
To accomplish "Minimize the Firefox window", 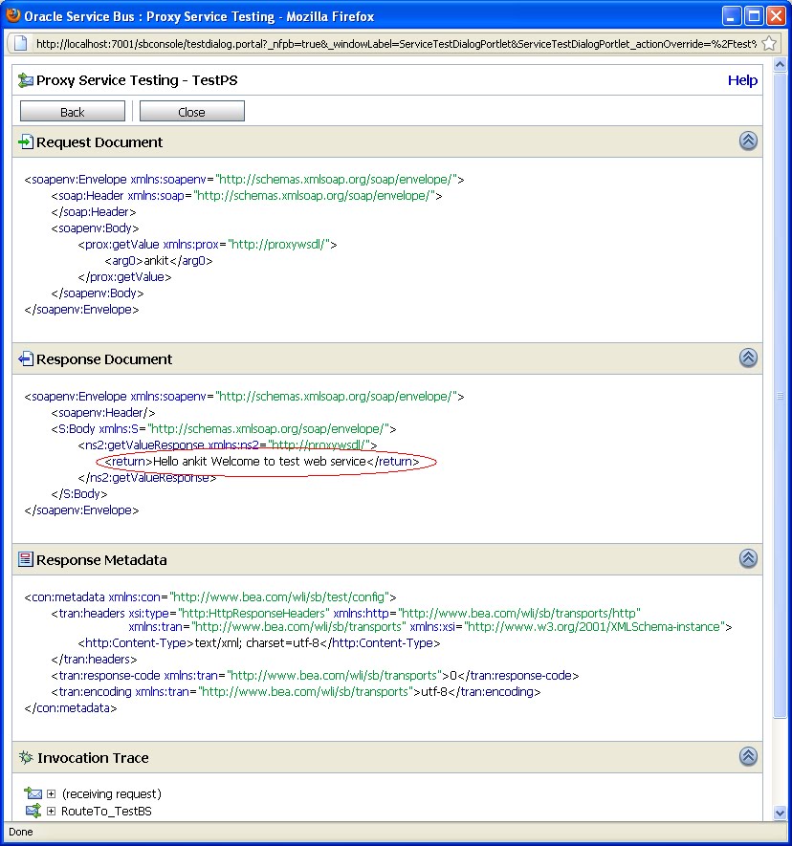I will (732, 15).
